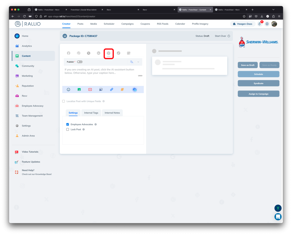
Task: Select the LinkedIn channel icon
Action: pos(99,53)
